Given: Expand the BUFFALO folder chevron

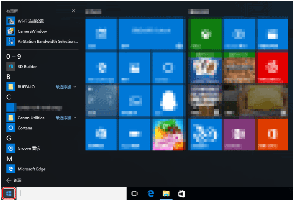Looking at the screenshot, I should (x=75, y=87).
